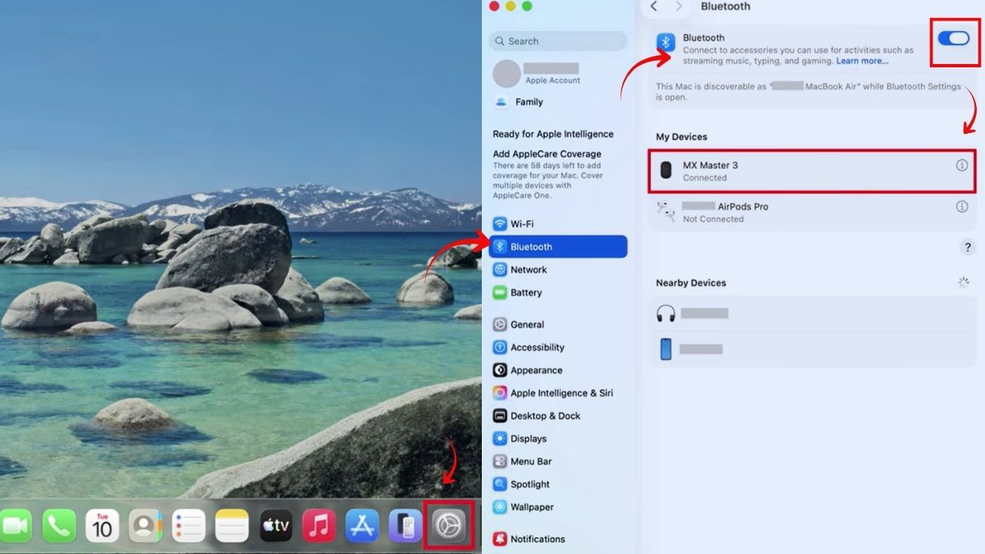Open System Settings gear in Dock
The height and width of the screenshot is (554, 985).
click(449, 525)
